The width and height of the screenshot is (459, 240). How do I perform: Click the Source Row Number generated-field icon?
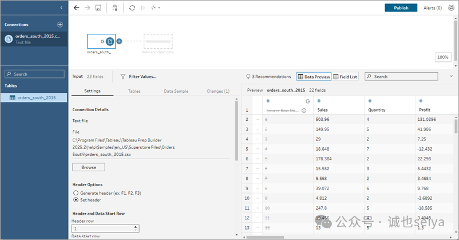[x=308, y=101]
